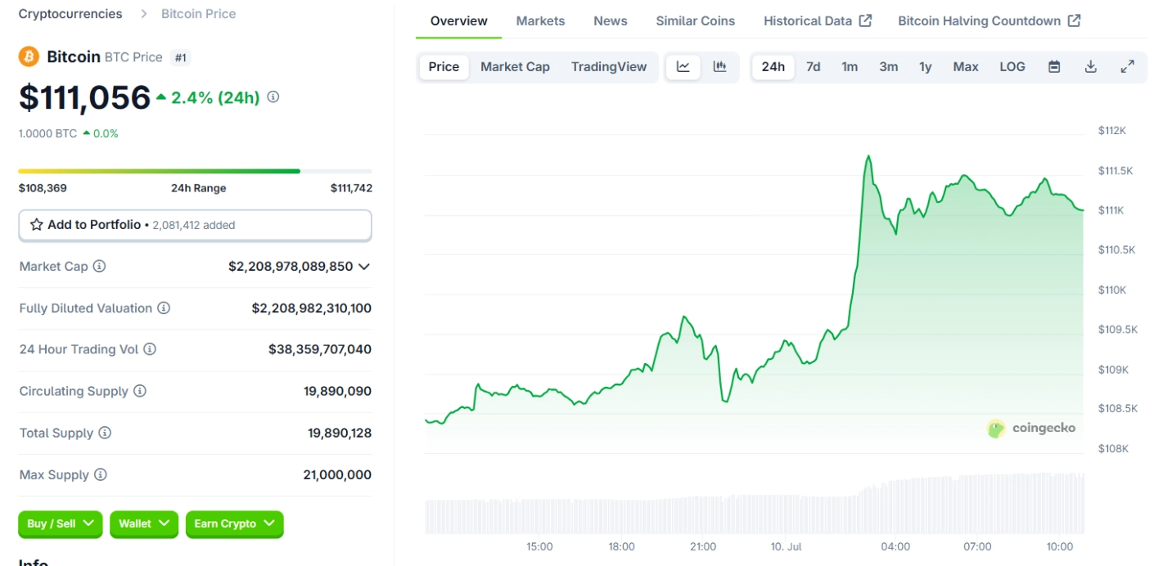Click the volume bars below the chart
1154x566 pixels.
click(x=755, y=503)
